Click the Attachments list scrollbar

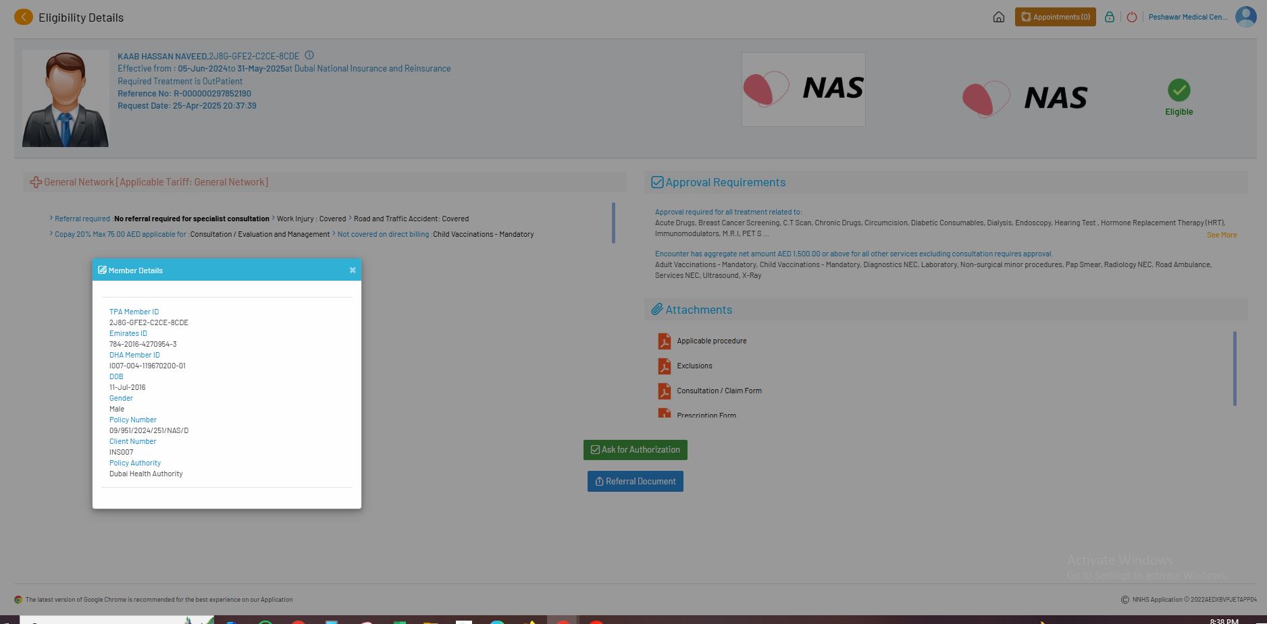pyautogui.click(x=1235, y=368)
